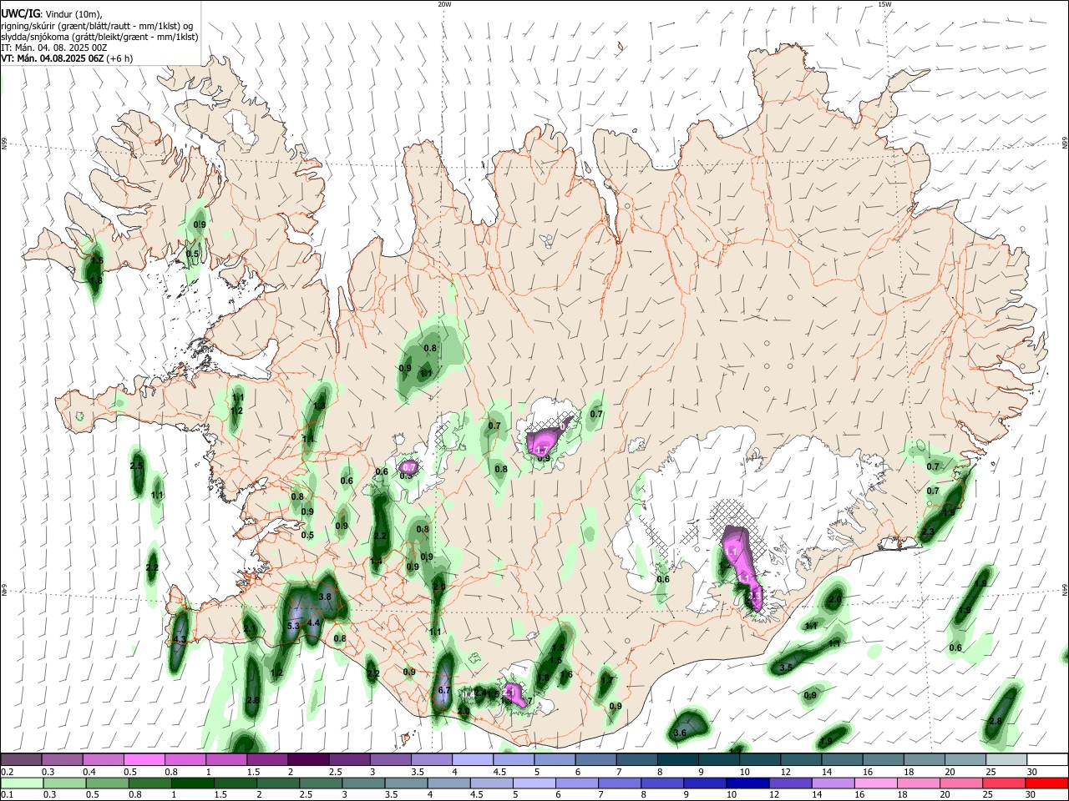Click the 20W longitude label

tap(444, 4)
